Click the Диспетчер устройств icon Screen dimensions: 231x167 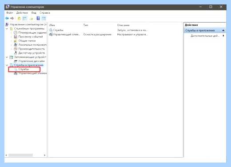click(16, 53)
